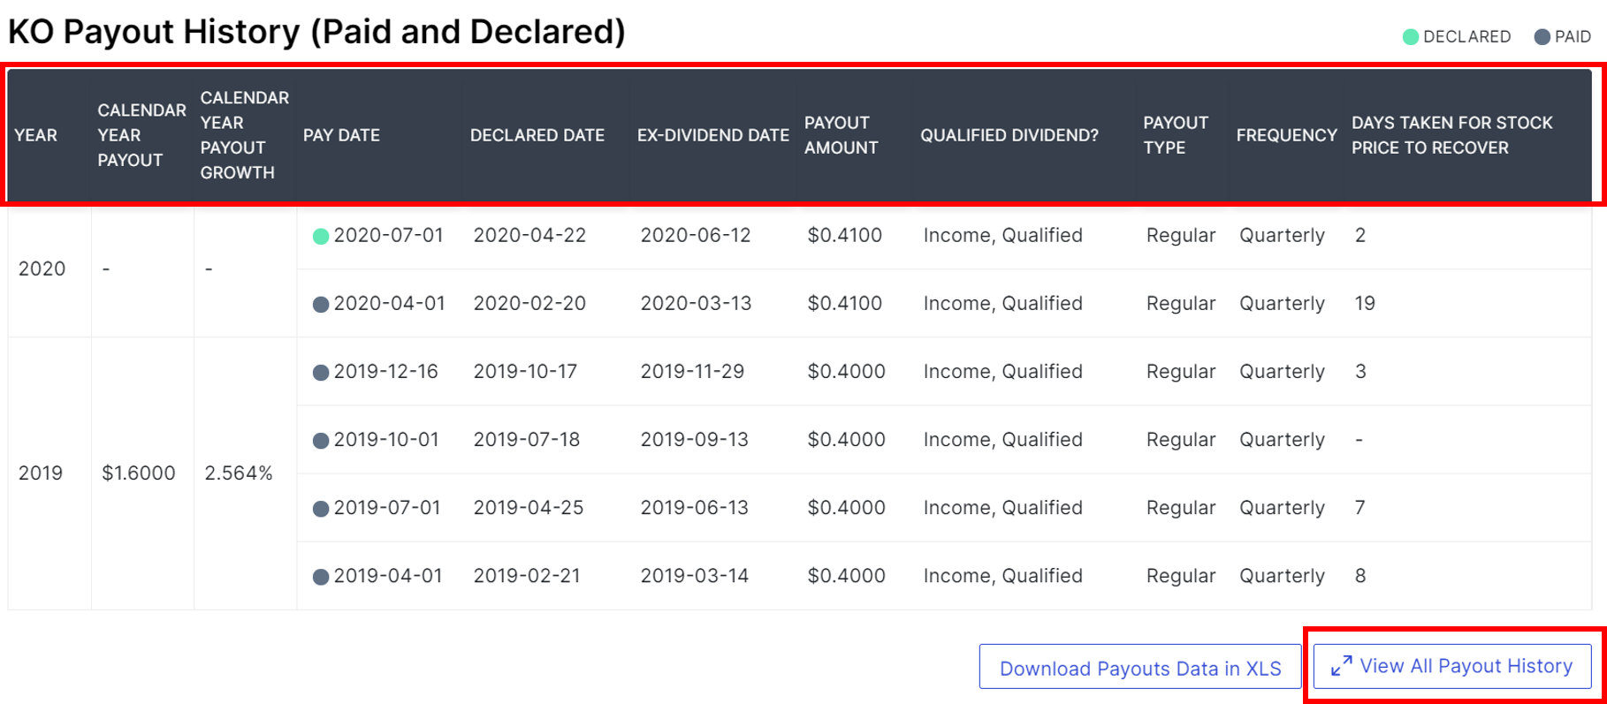Click the expand arrows icon on View All button
Viewport: 1607px width, 704px height.
tap(1341, 666)
